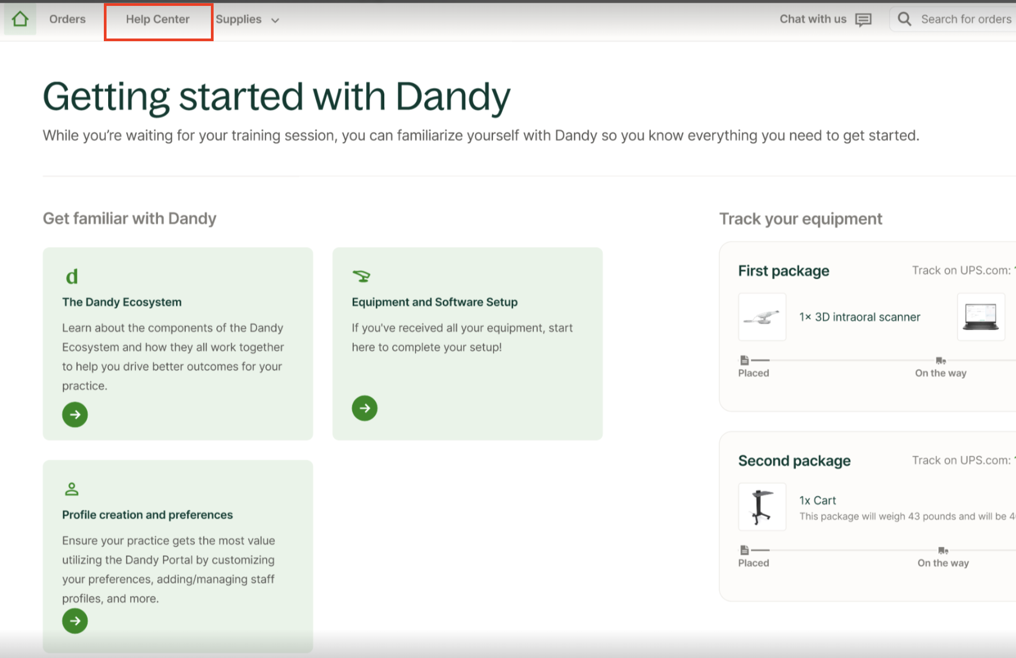Click the Cart thumbnail image
The image size is (1016, 658).
click(x=762, y=507)
